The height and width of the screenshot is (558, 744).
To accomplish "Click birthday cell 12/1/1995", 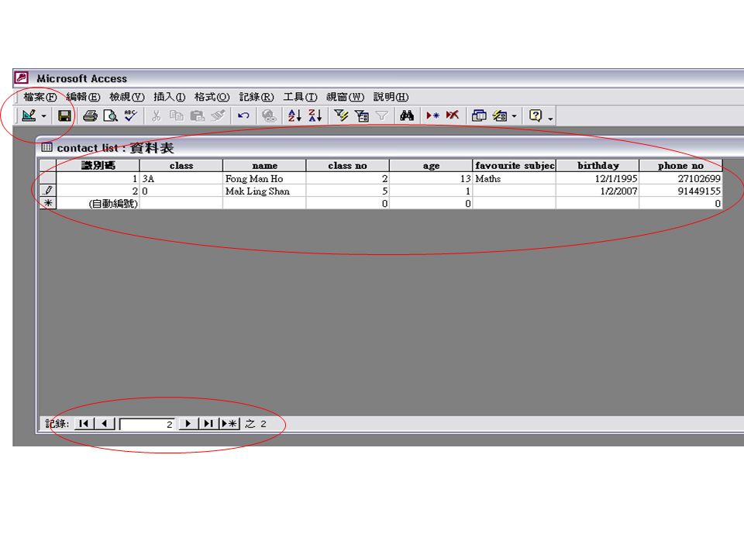I will click(598, 178).
